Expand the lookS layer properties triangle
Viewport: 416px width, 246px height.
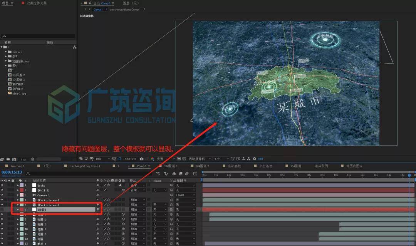(x=18, y=185)
